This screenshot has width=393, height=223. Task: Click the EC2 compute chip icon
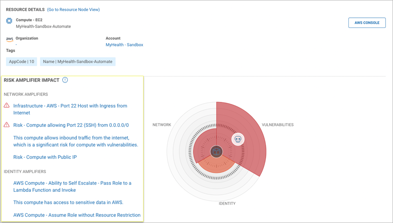[x=9, y=21]
